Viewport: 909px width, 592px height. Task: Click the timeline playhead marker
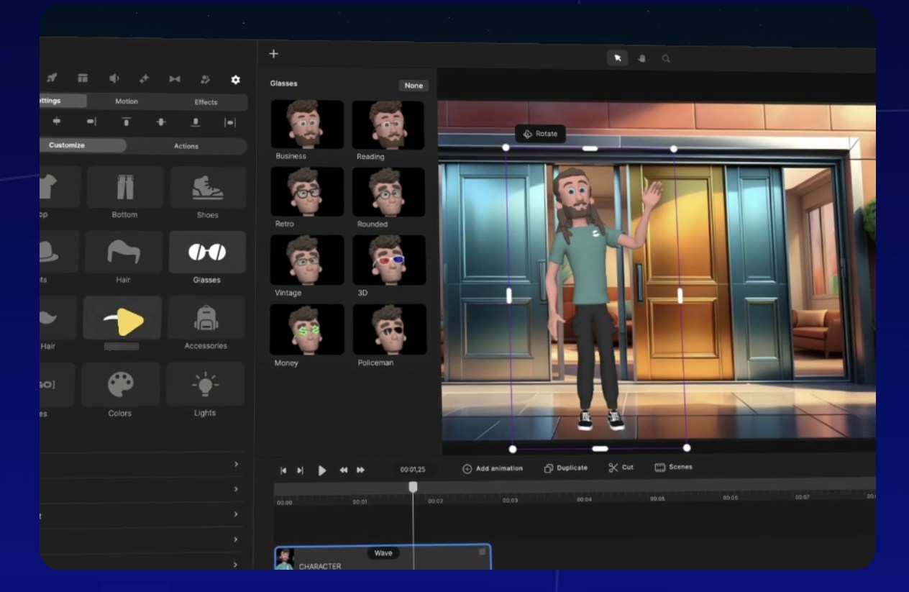click(x=413, y=487)
